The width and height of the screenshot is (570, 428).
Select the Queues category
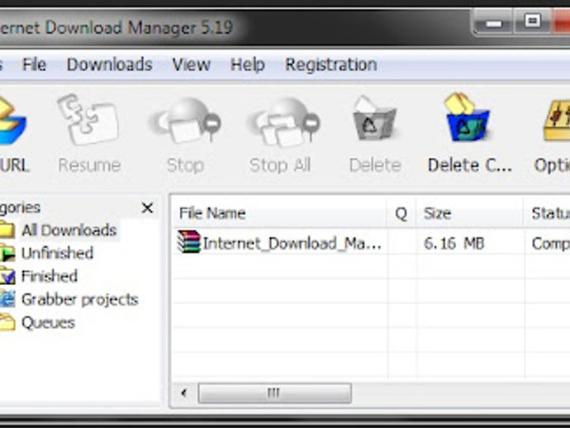48,322
